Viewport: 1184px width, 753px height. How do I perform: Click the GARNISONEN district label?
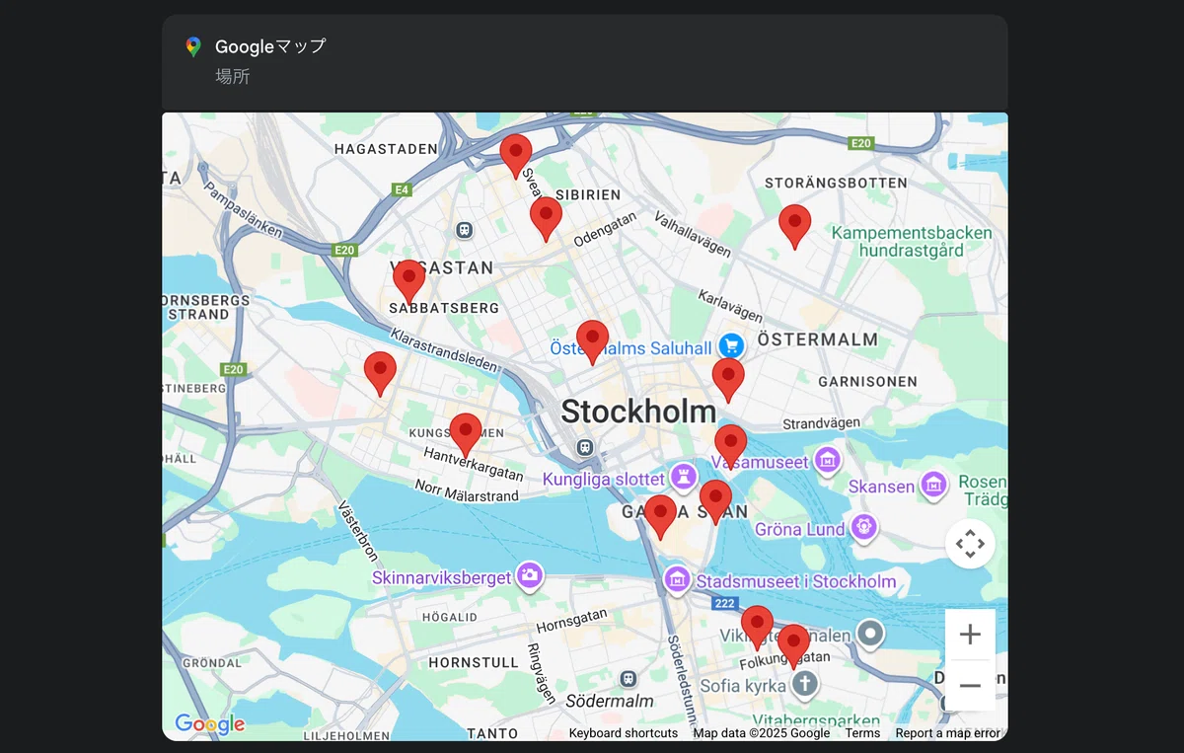[x=868, y=381]
